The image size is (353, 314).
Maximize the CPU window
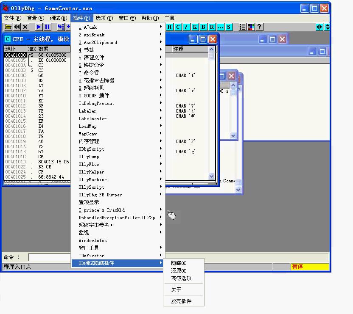pos(203,39)
